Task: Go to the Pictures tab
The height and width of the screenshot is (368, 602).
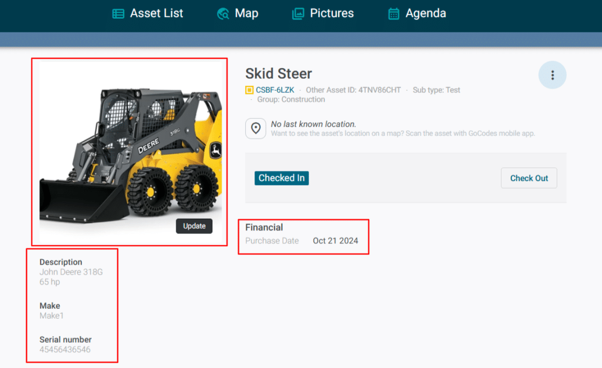Action: click(332, 13)
